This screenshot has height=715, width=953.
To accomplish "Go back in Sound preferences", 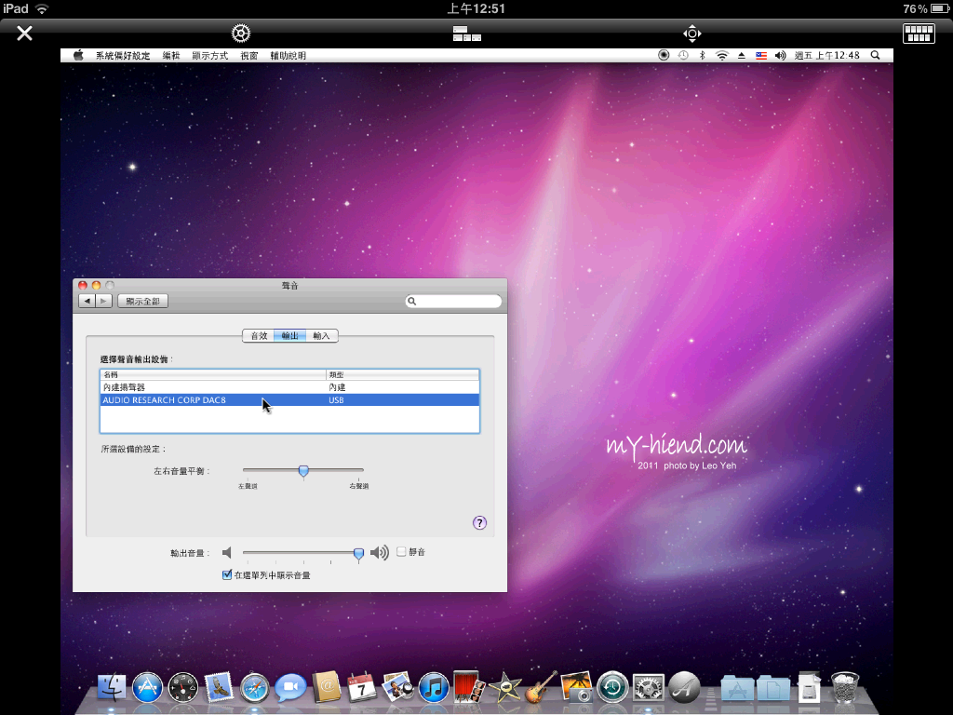I will pos(87,301).
